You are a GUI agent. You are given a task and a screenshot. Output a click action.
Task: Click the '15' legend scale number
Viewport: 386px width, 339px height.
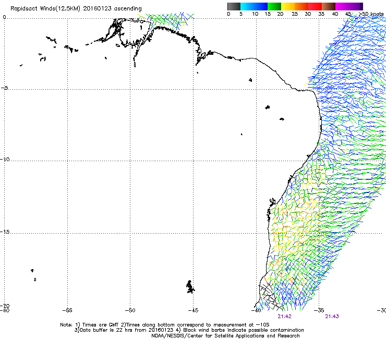tap(268, 14)
